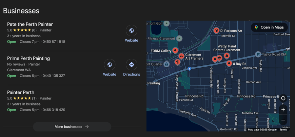295x137 pixels.
Task: Open the map Terms link
Action: tap(283, 130)
